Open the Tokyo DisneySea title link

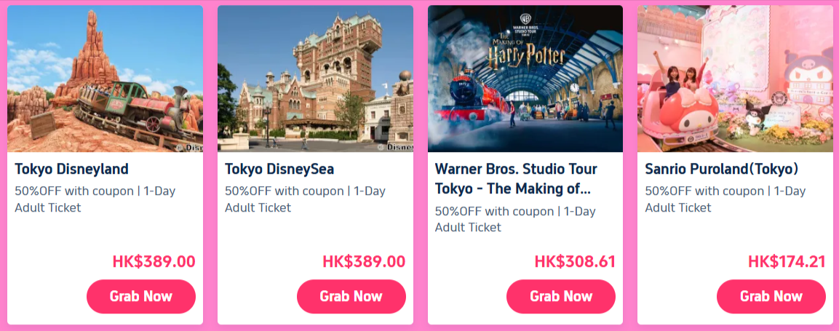(x=279, y=170)
